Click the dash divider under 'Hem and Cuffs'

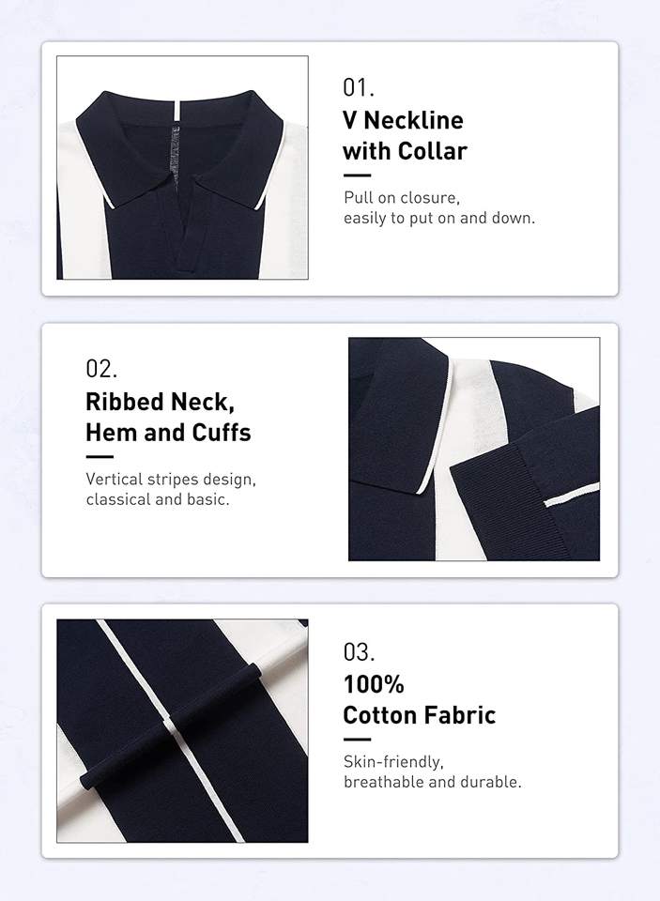pyautogui.click(x=100, y=457)
